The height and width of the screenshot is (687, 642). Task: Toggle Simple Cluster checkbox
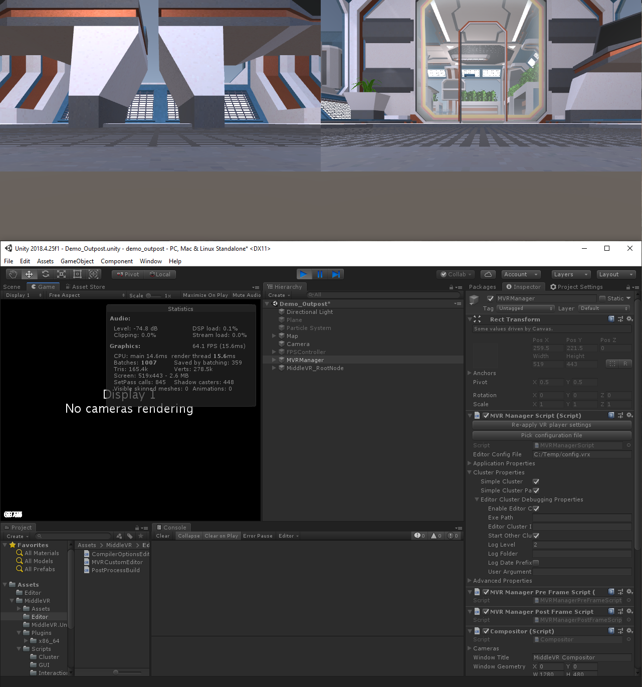(x=536, y=481)
